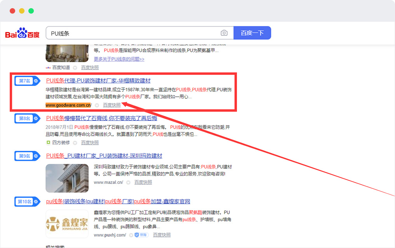The width and height of the screenshot is (395, 248).
Task: Click the www.goodware.com.cn URL
Action: (68, 105)
